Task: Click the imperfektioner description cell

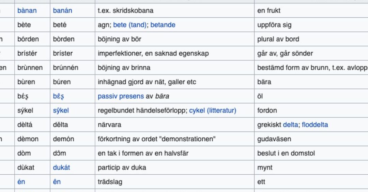Action: [x=174, y=53]
